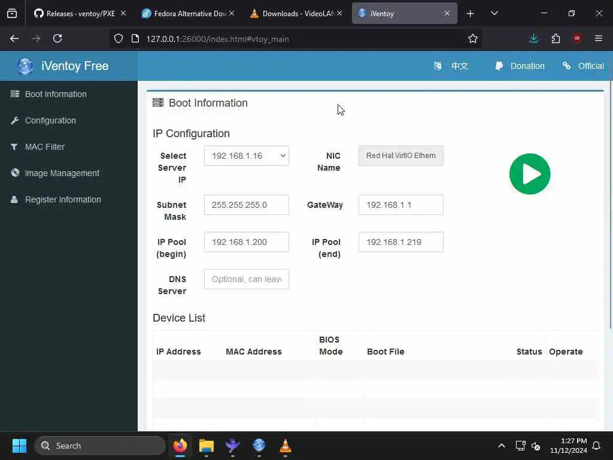613x460 pixels.
Task: Switch to Releases ventoy/PXE tab
Action: pyautogui.click(x=80, y=13)
